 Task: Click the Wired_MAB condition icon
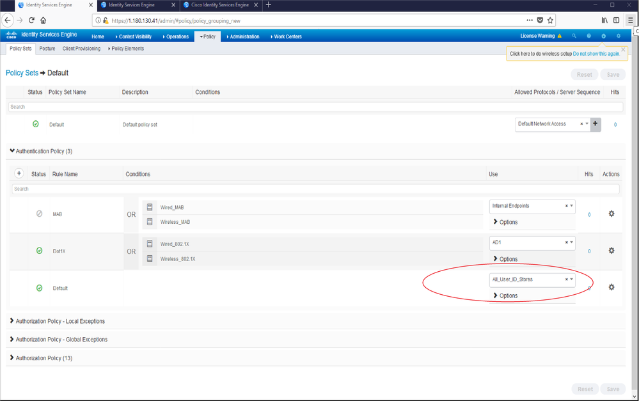tap(150, 207)
